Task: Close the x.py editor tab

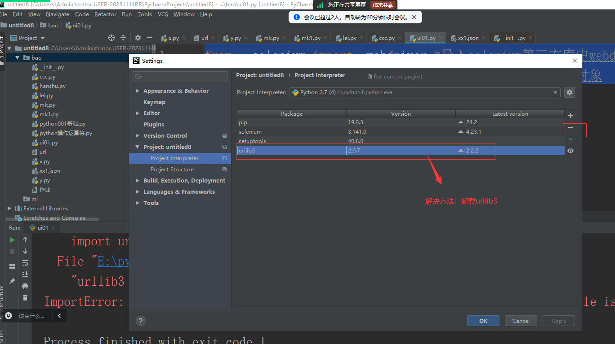Action: point(184,38)
